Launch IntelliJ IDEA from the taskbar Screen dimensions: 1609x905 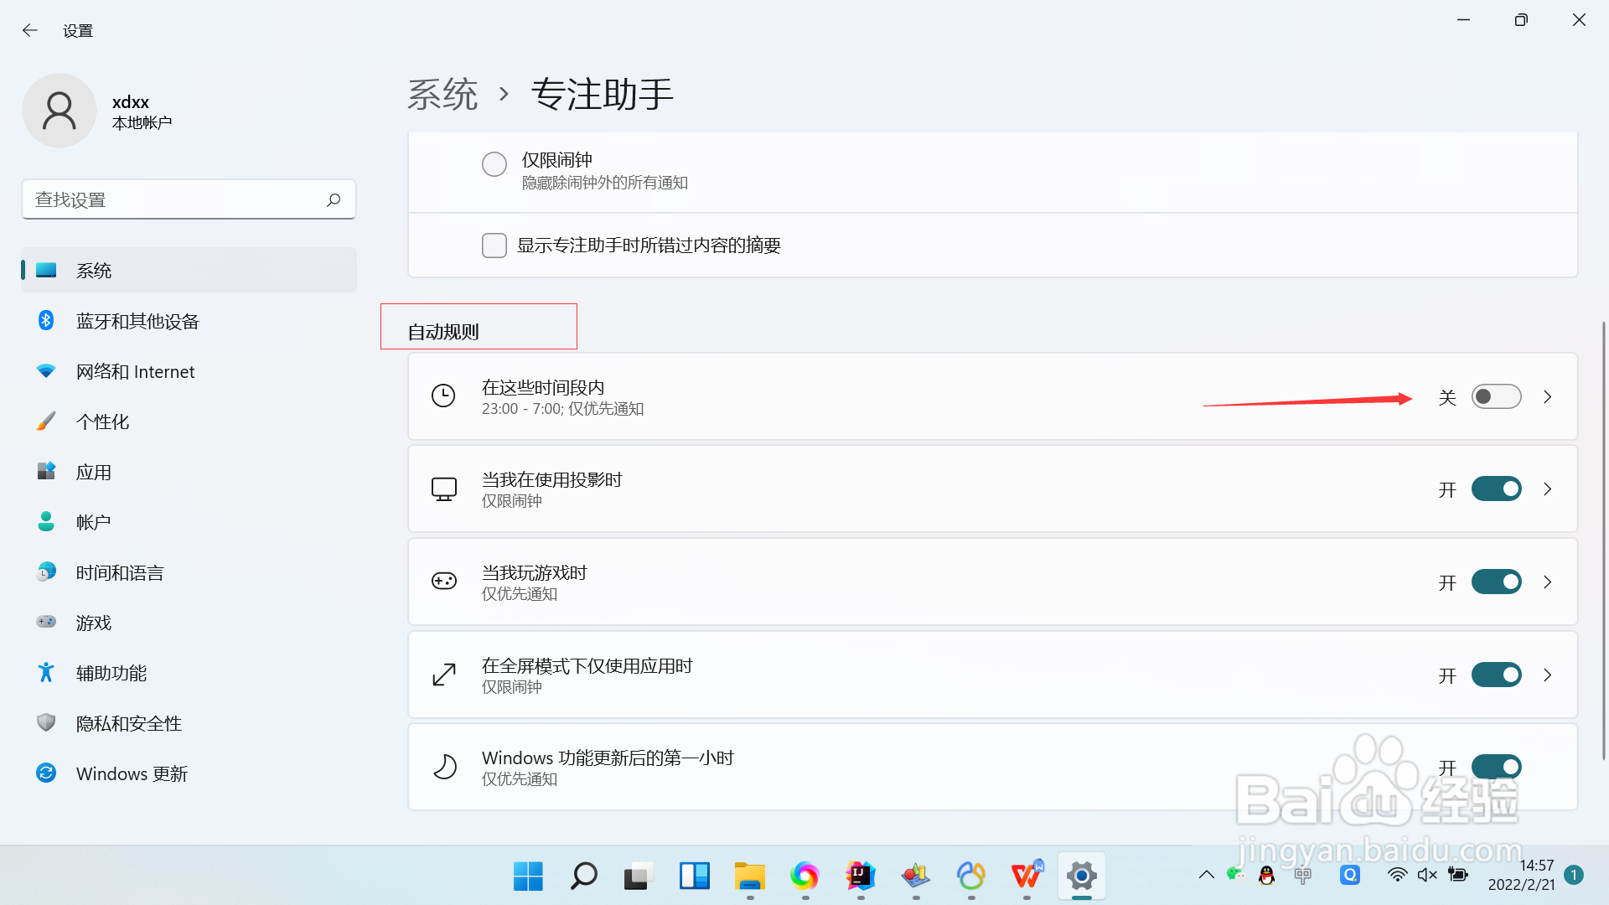(x=861, y=877)
